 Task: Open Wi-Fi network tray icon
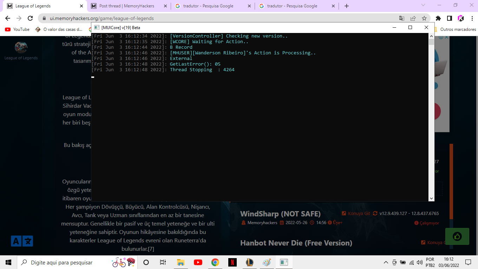tap(412, 262)
